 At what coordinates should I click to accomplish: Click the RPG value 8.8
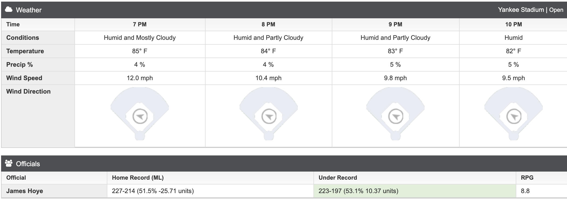pos(525,191)
